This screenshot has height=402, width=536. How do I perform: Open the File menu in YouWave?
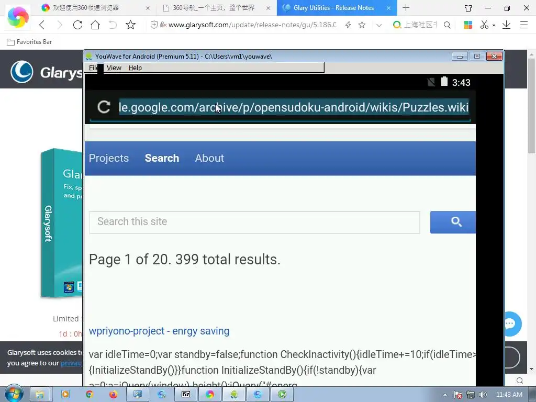point(93,68)
